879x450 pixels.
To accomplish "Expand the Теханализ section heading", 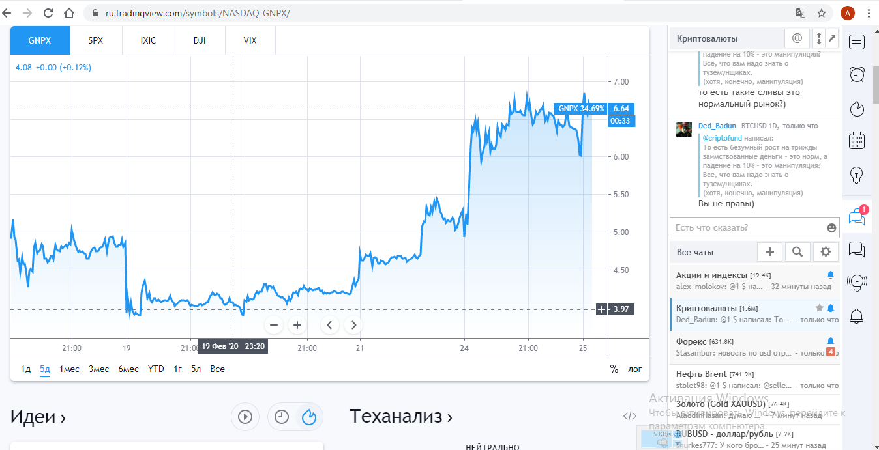I will 400,416.
